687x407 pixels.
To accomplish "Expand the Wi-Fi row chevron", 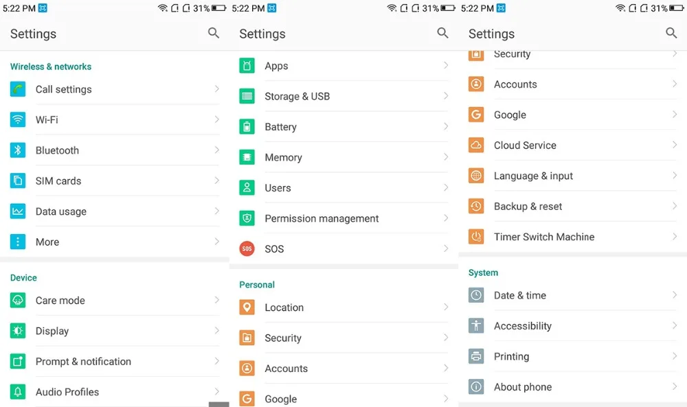I will click(x=217, y=119).
